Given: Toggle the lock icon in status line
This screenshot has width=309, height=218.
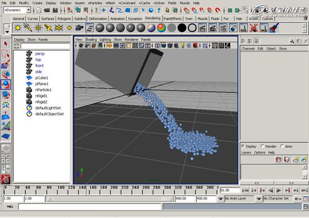Looking at the screenshot, I should click(x=167, y=10).
